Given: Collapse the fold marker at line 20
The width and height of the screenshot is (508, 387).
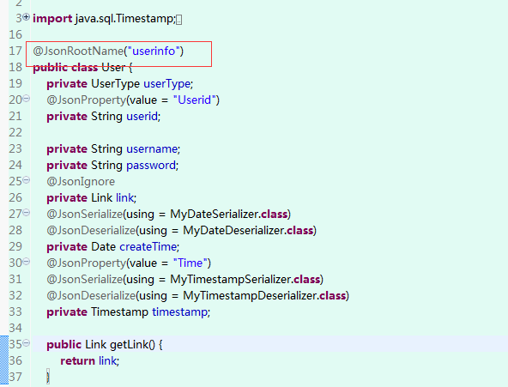Looking at the screenshot, I should 27,99.
